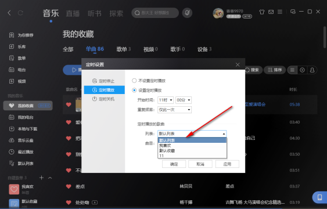Open the phone device button at bottom right
This screenshot has height=209, width=327.
[319, 197]
